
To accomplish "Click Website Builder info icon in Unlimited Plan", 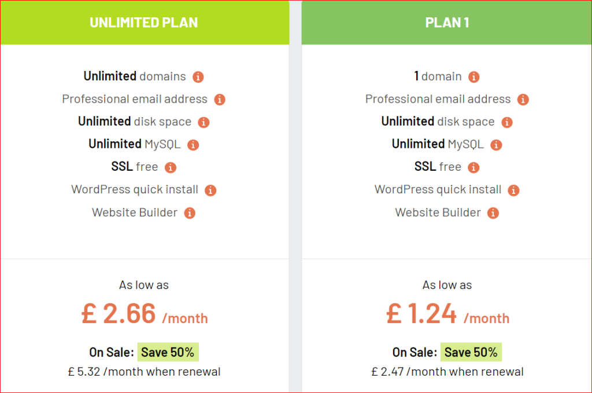I will pos(190,213).
